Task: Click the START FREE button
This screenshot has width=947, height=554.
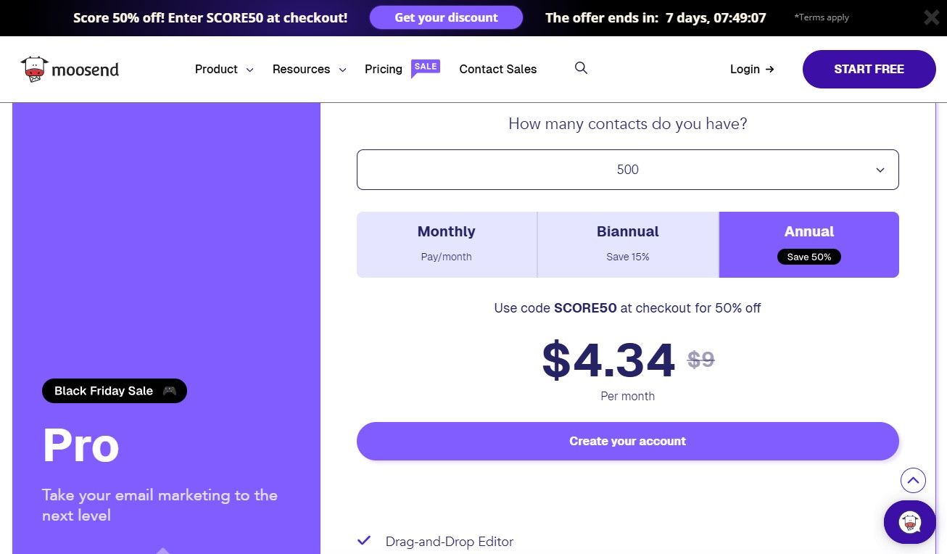Action: [869, 69]
